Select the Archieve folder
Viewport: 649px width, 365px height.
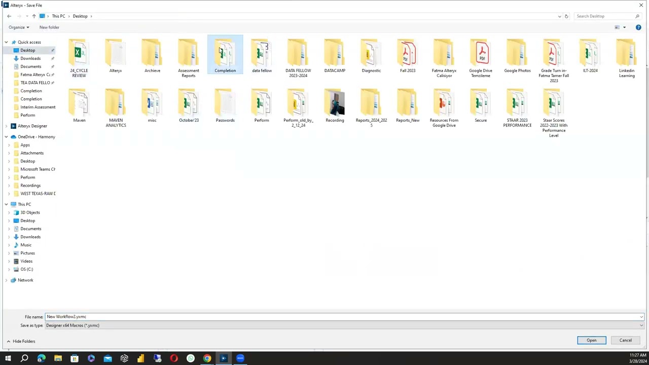pos(152,56)
